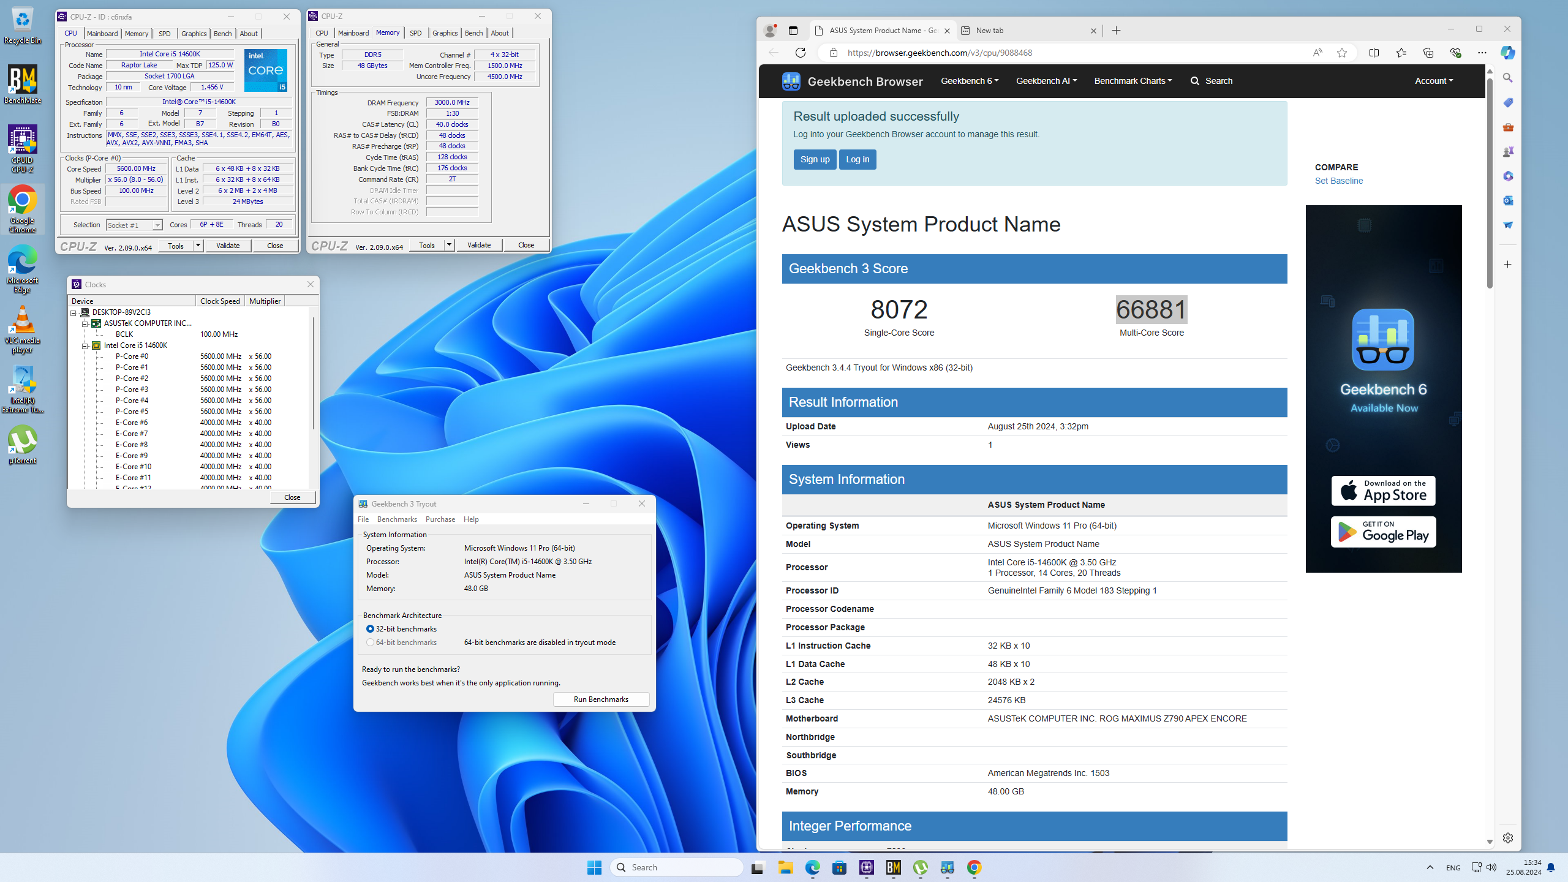Click Geekbench page vertical scrollbar

point(1490,184)
